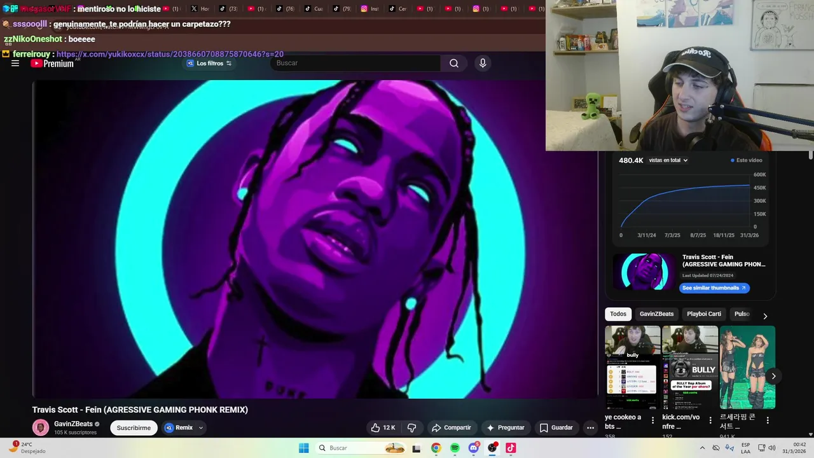Click the magnifier search button
Viewport: 814px width, 458px height.
coord(454,63)
